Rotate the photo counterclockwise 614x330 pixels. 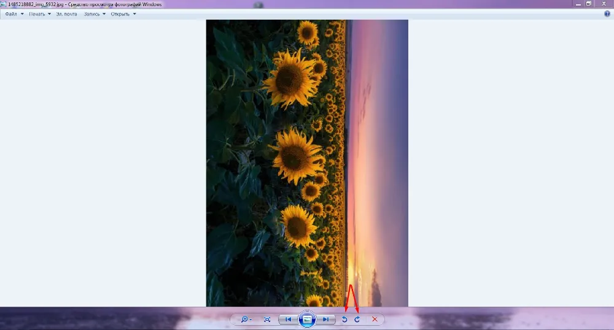(x=344, y=320)
